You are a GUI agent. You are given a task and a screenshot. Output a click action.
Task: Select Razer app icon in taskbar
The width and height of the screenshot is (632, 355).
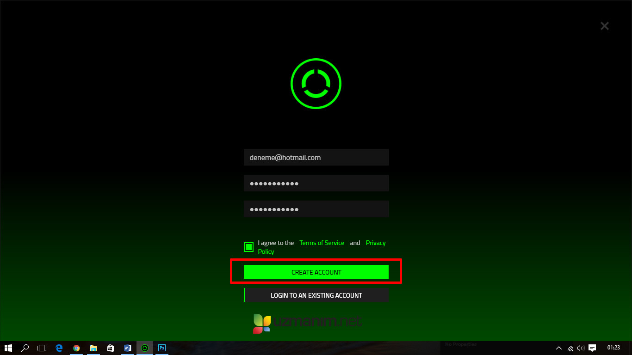pyautogui.click(x=145, y=348)
